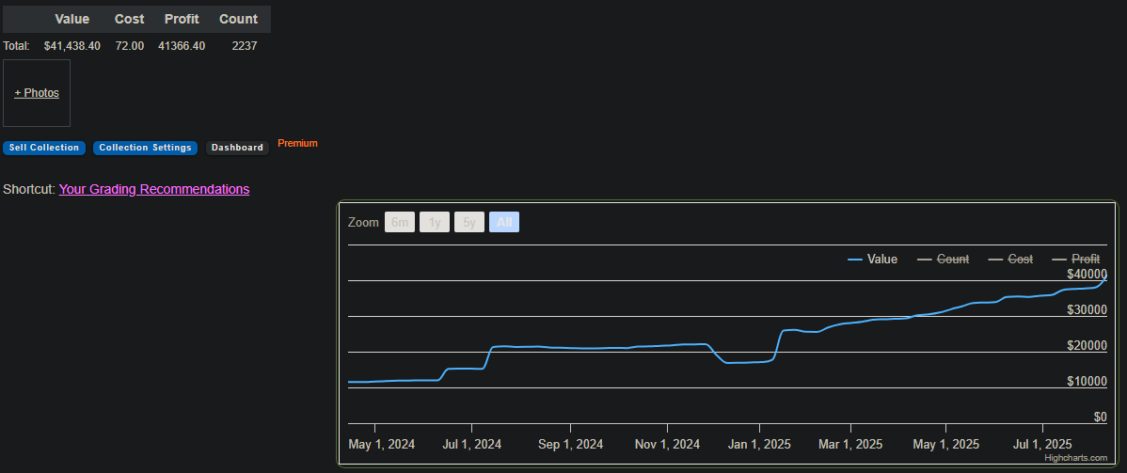Image resolution: width=1127 pixels, height=473 pixels.
Task: Go to the Dashboard
Action: coord(237,148)
